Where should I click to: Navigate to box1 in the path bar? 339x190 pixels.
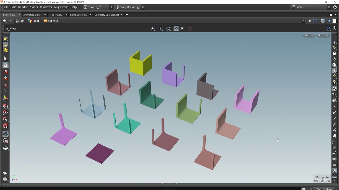34,21
